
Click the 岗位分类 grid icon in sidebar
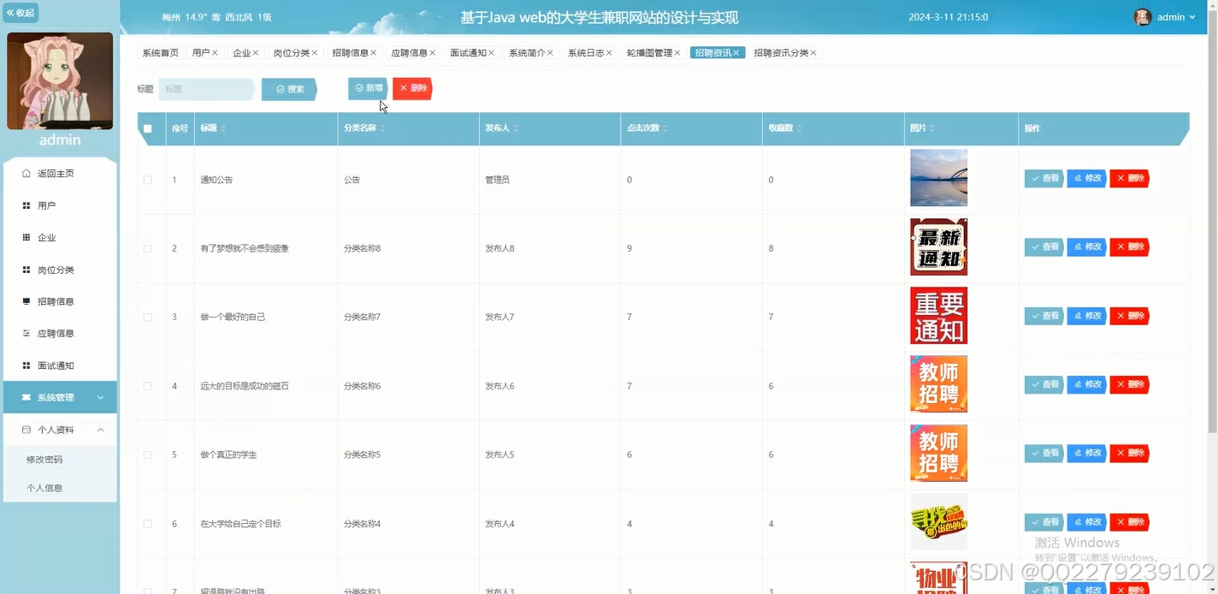[x=27, y=268]
